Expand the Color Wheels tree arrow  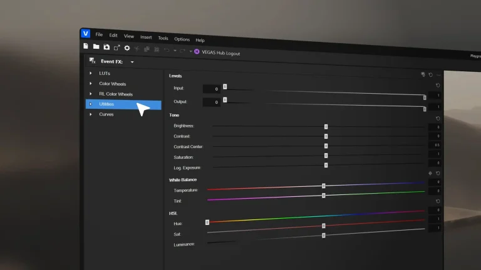[90, 83]
